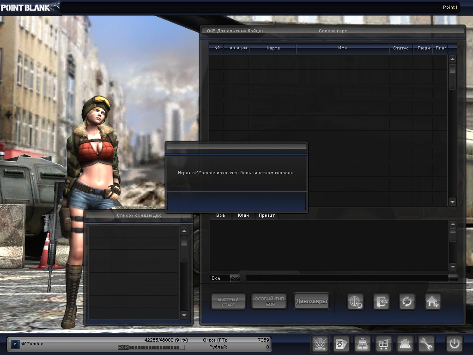Click the power exit button
473x355 pixels.
coord(454,344)
